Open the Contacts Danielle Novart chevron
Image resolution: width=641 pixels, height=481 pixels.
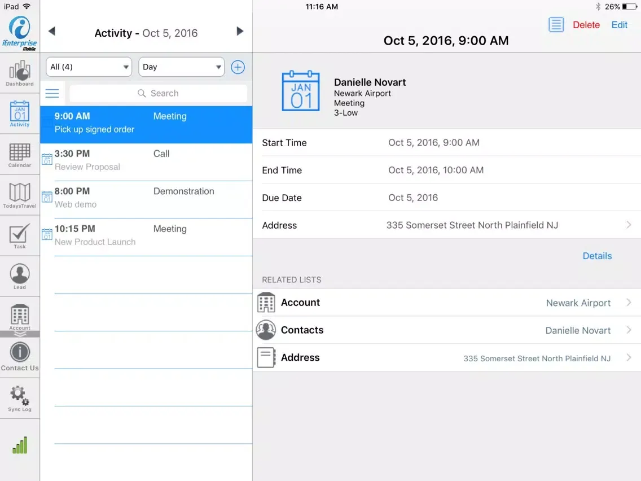[629, 330]
